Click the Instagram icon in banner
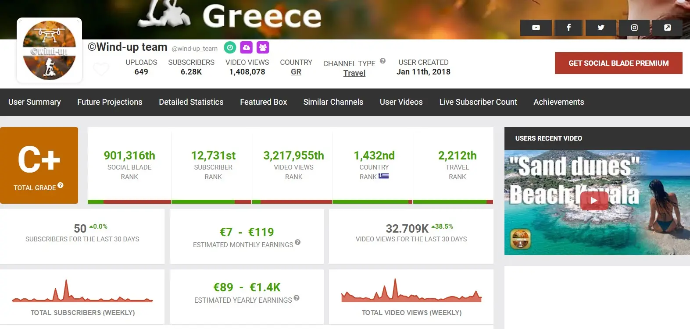The image size is (690, 329). pos(634,28)
